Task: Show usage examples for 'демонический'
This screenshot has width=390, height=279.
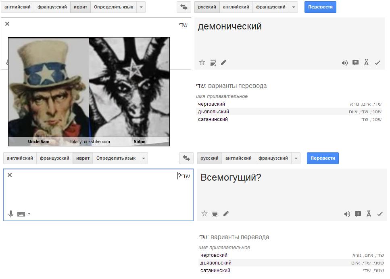Action: coord(355,62)
